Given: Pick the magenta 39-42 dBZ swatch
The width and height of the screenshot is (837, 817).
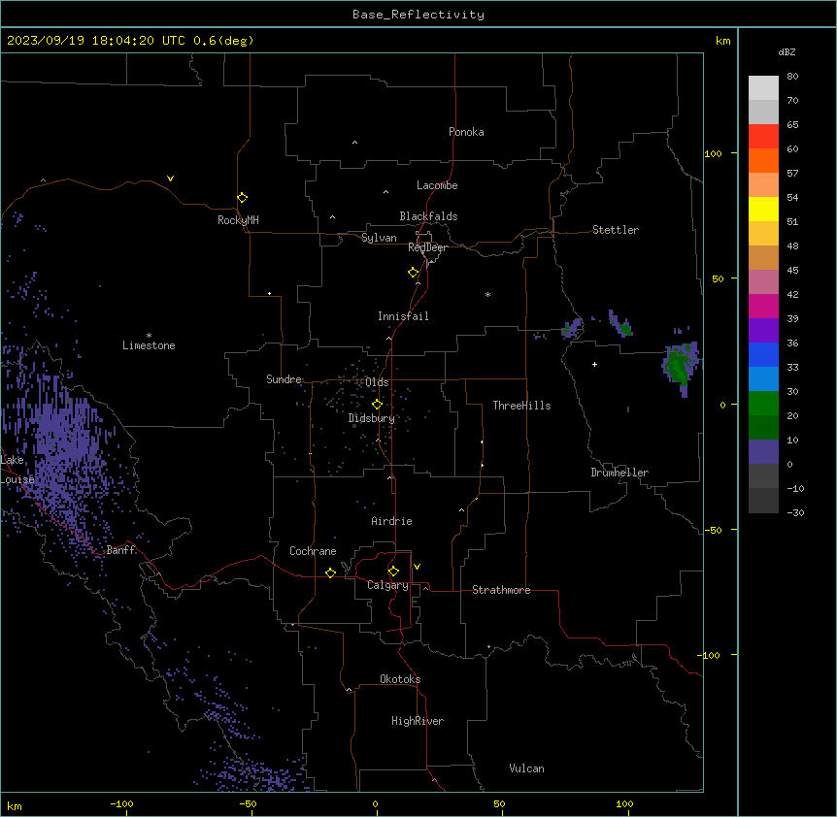Looking at the screenshot, I should (763, 306).
